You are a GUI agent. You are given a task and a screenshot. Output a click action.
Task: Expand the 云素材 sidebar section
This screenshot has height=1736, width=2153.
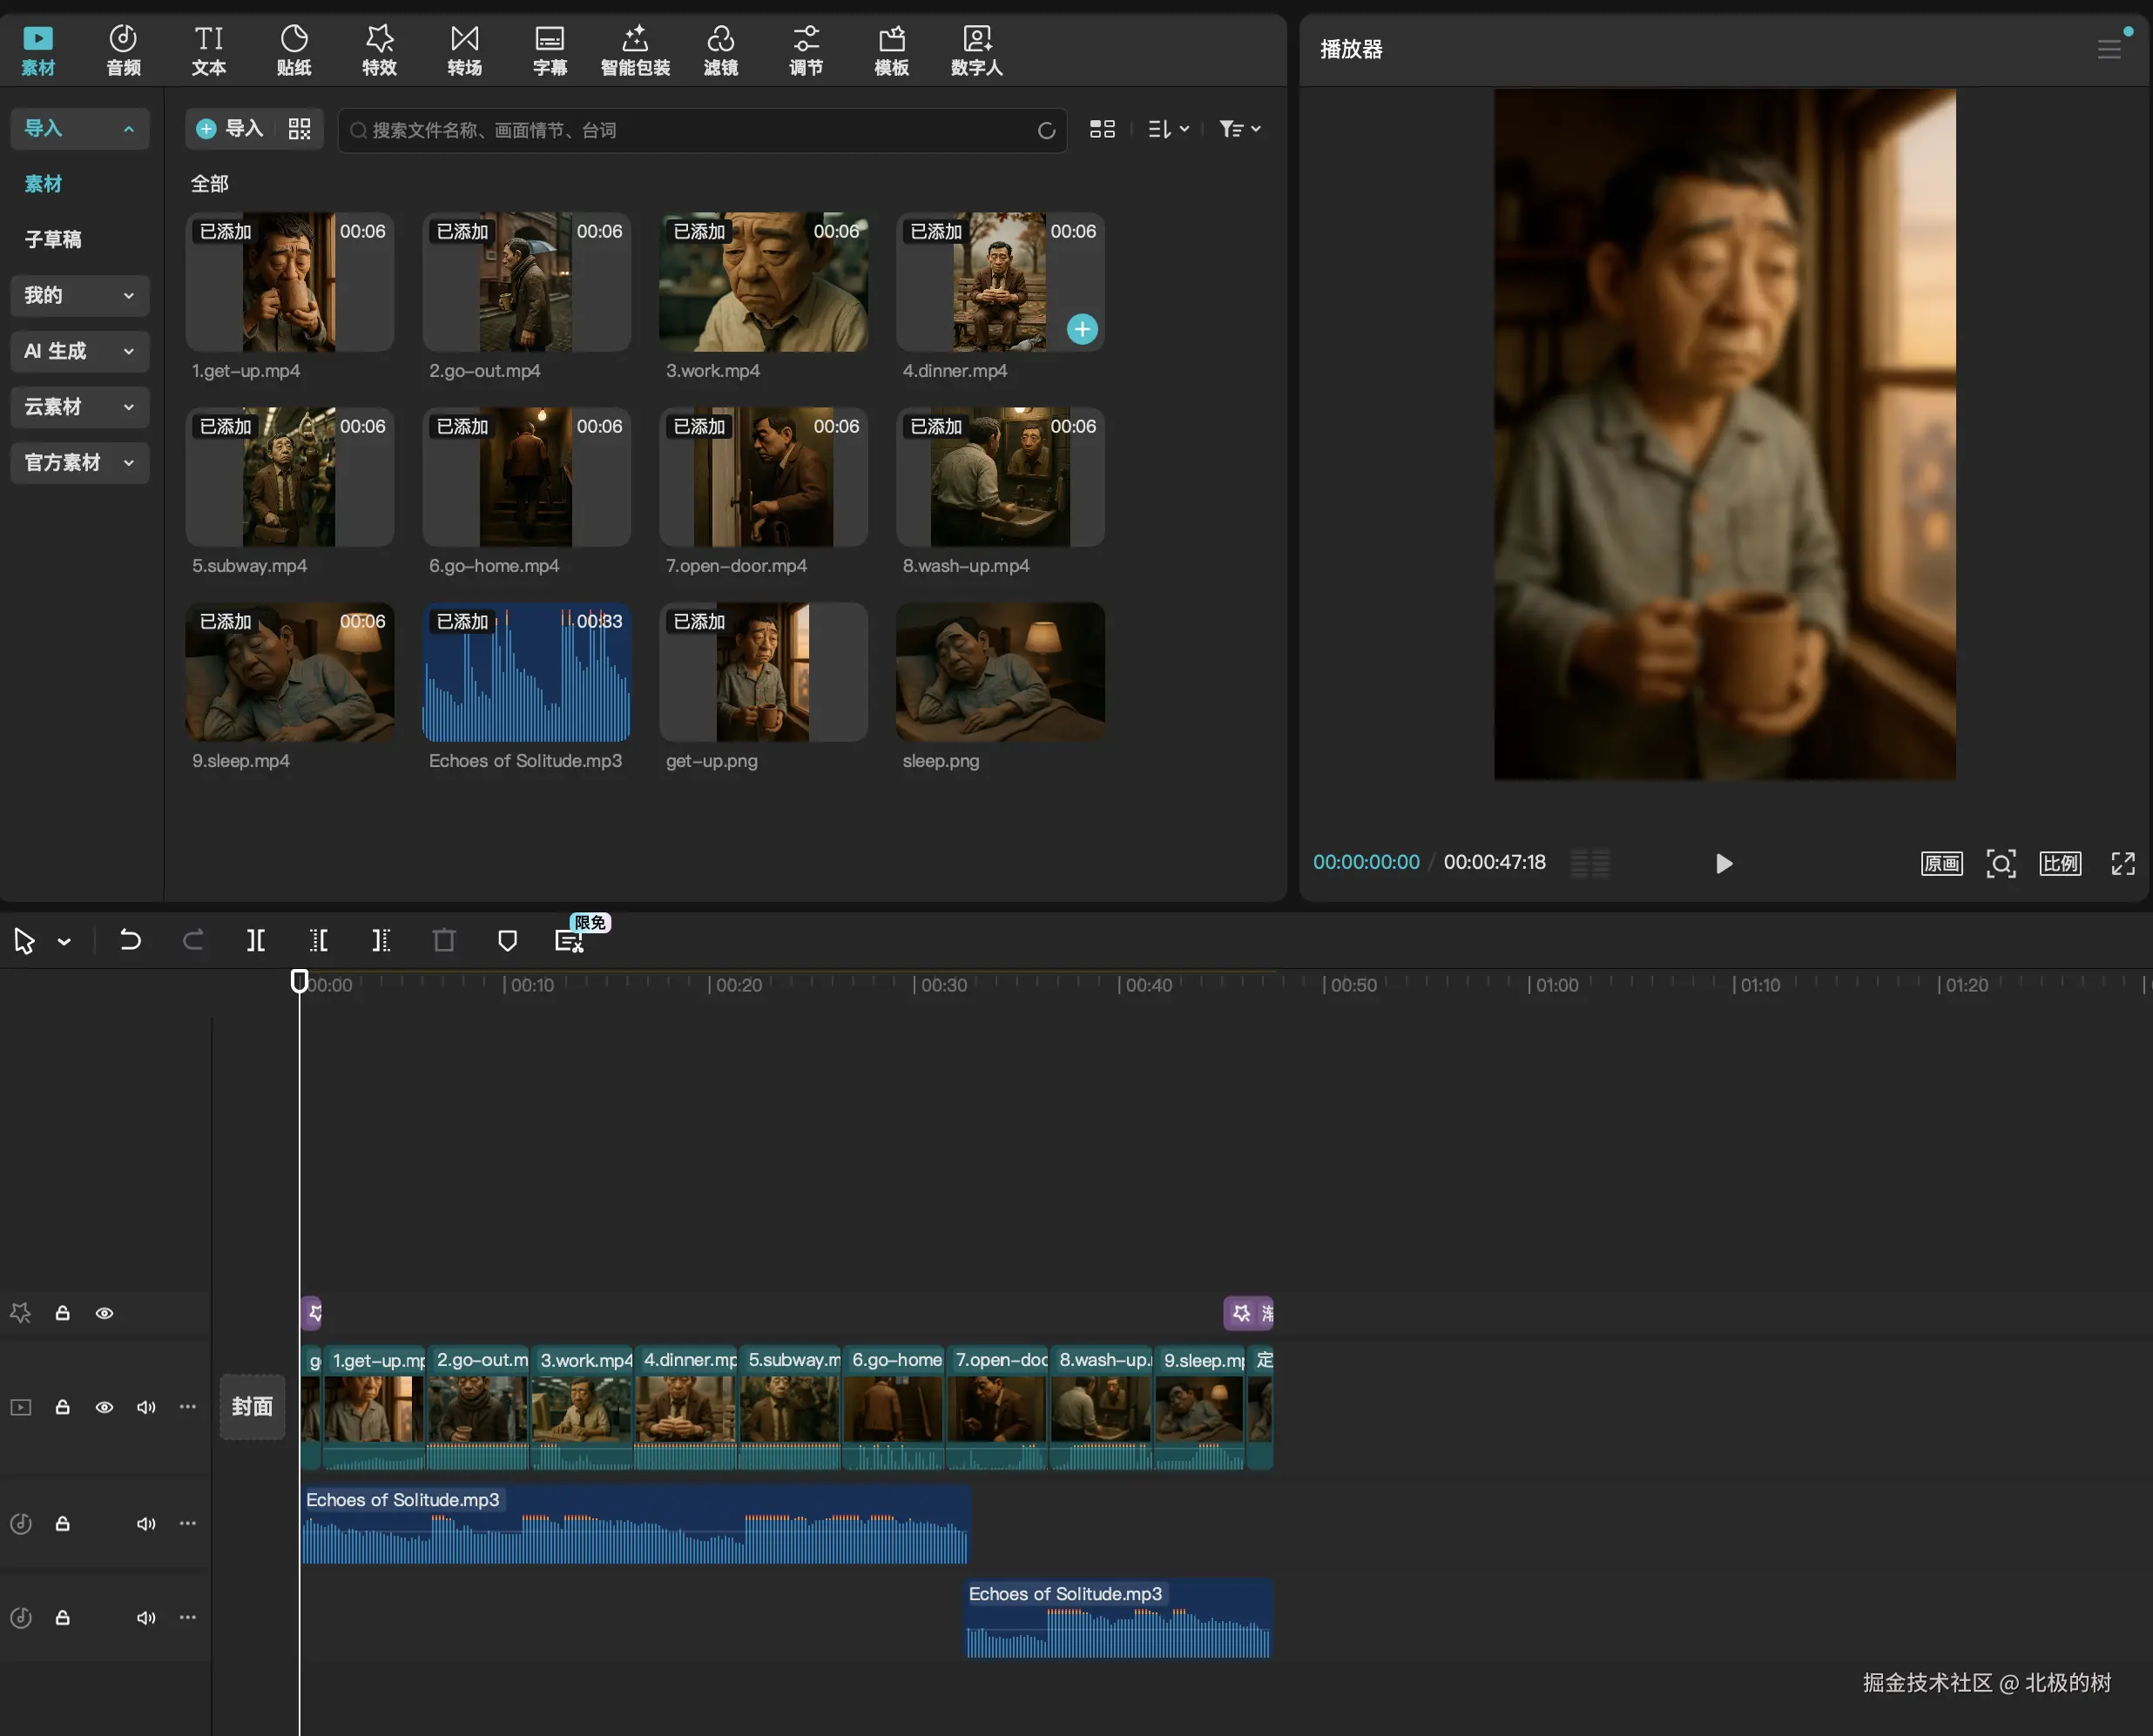79,407
